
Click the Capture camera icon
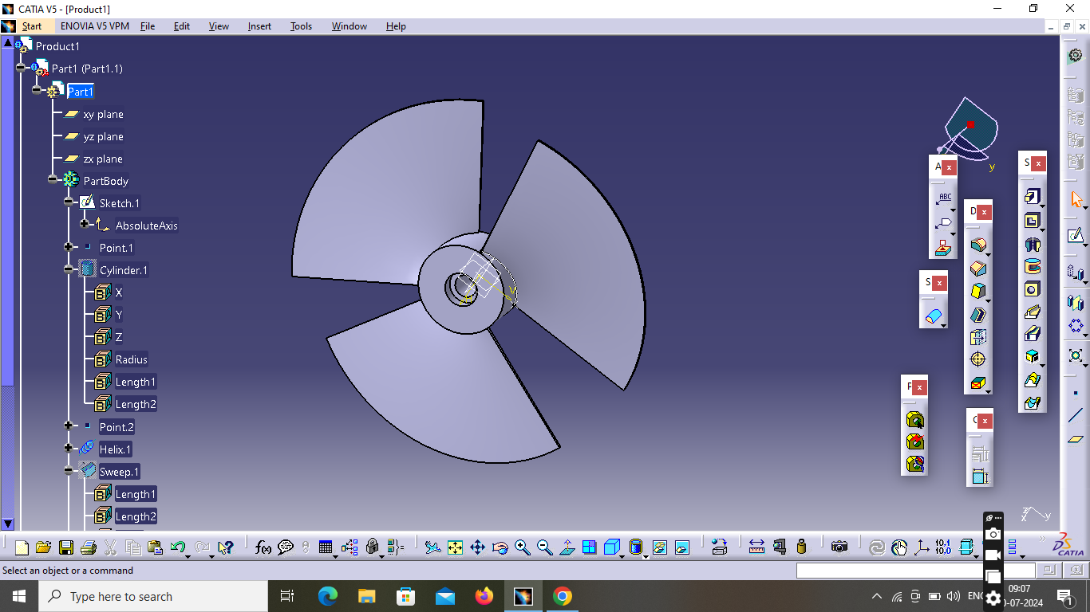pos(839,547)
